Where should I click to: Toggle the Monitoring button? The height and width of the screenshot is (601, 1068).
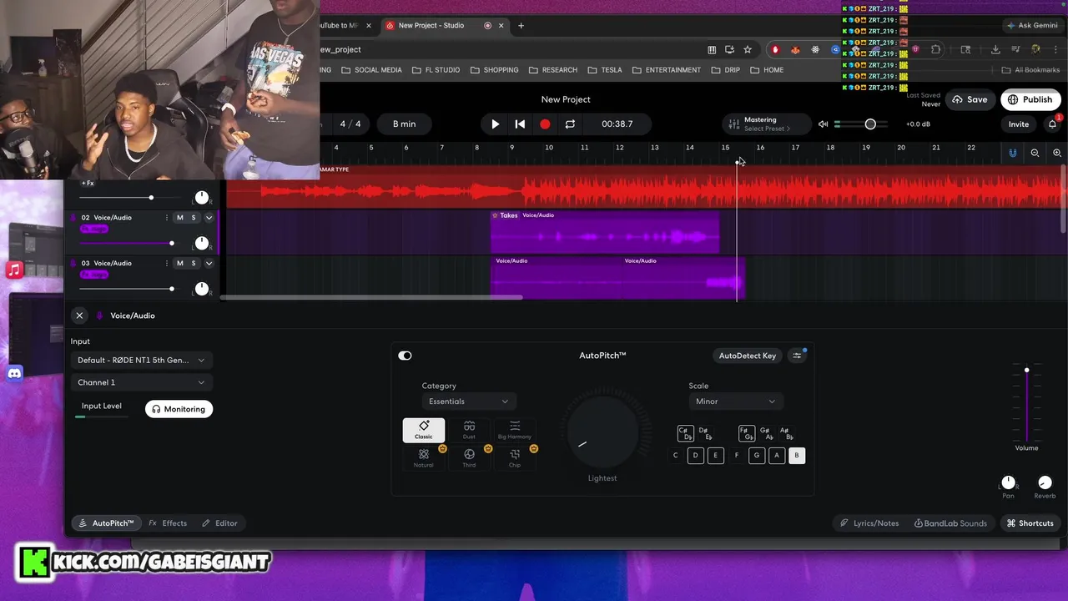(x=179, y=409)
